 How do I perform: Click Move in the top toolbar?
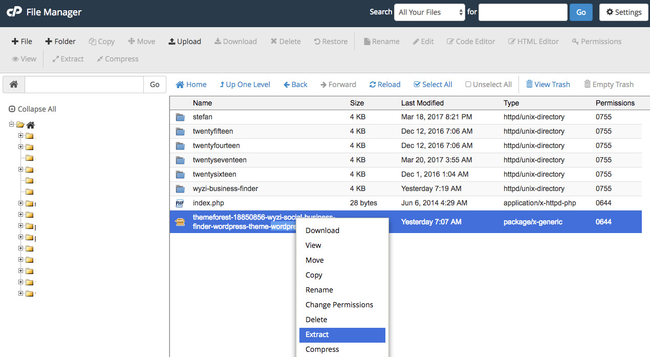click(x=141, y=41)
